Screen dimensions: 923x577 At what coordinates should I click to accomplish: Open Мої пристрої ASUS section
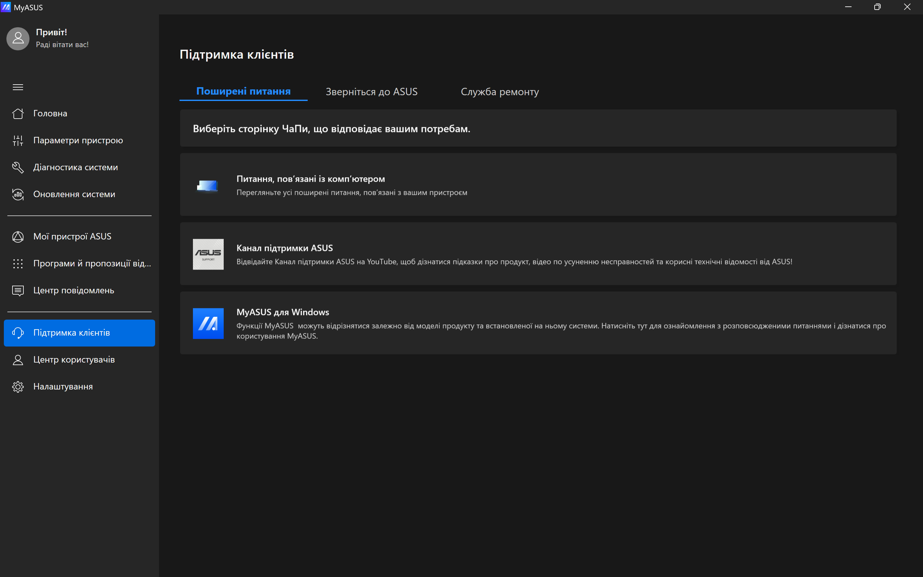tap(72, 236)
